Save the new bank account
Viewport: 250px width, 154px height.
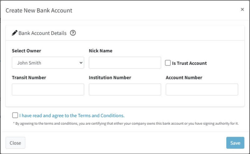click(x=235, y=143)
